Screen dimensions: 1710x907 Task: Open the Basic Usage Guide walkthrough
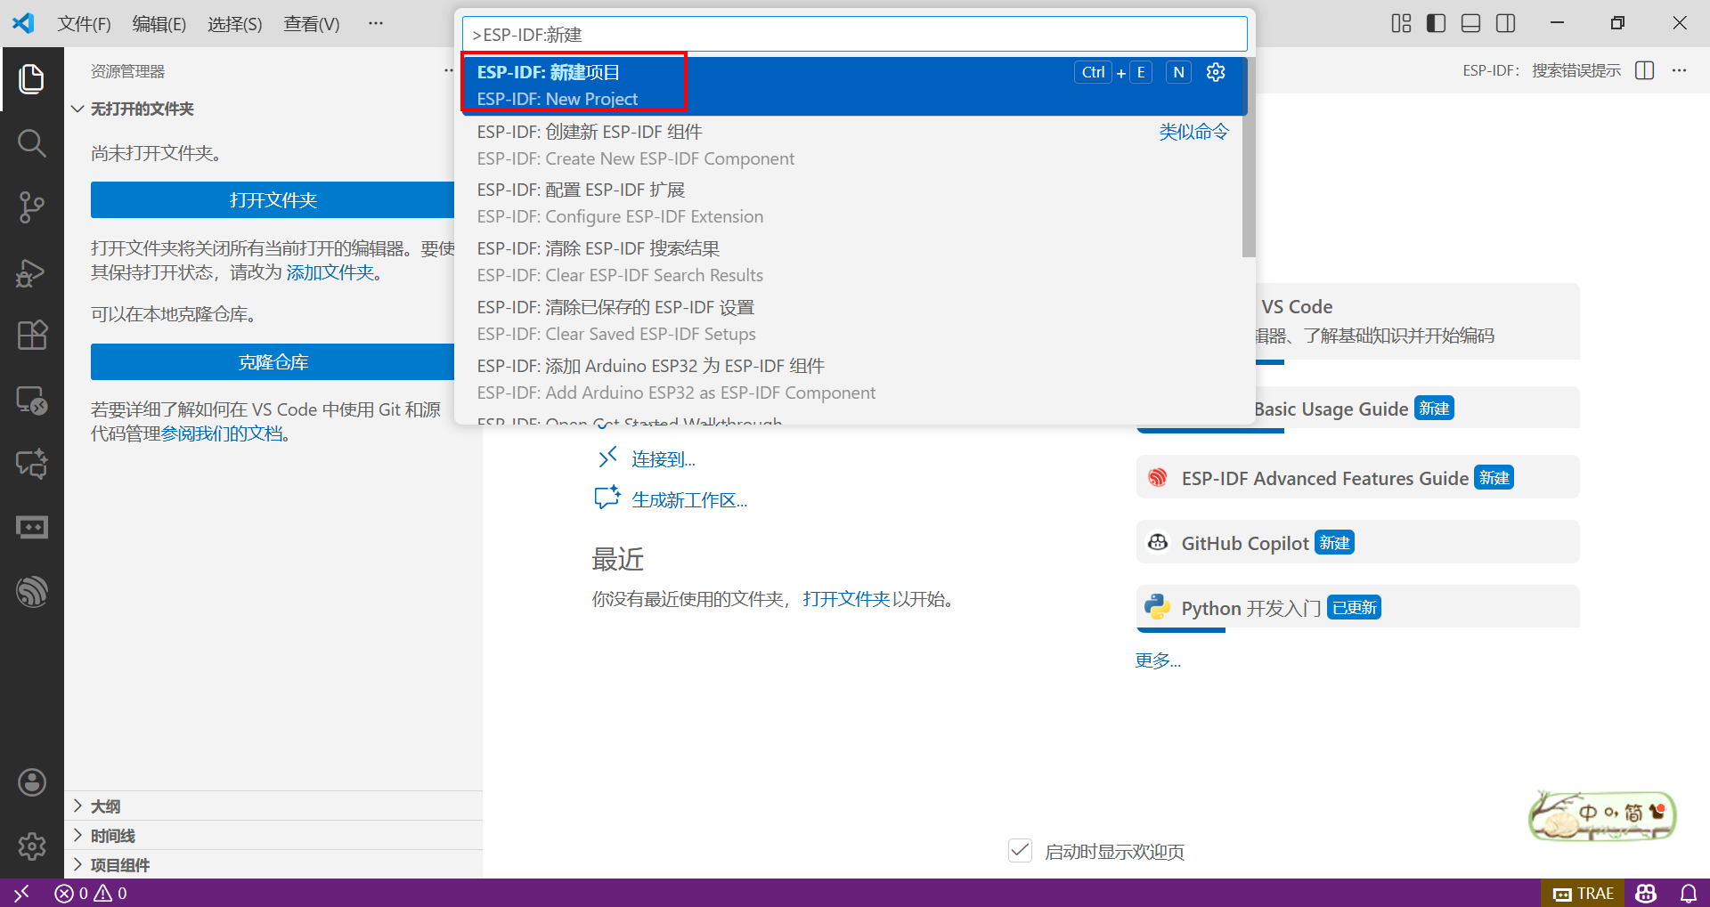click(1417, 409)
